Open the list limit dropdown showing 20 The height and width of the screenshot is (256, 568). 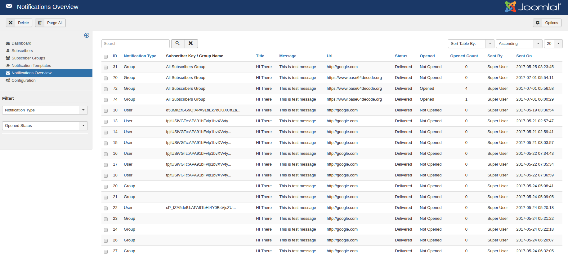(553, 44)
